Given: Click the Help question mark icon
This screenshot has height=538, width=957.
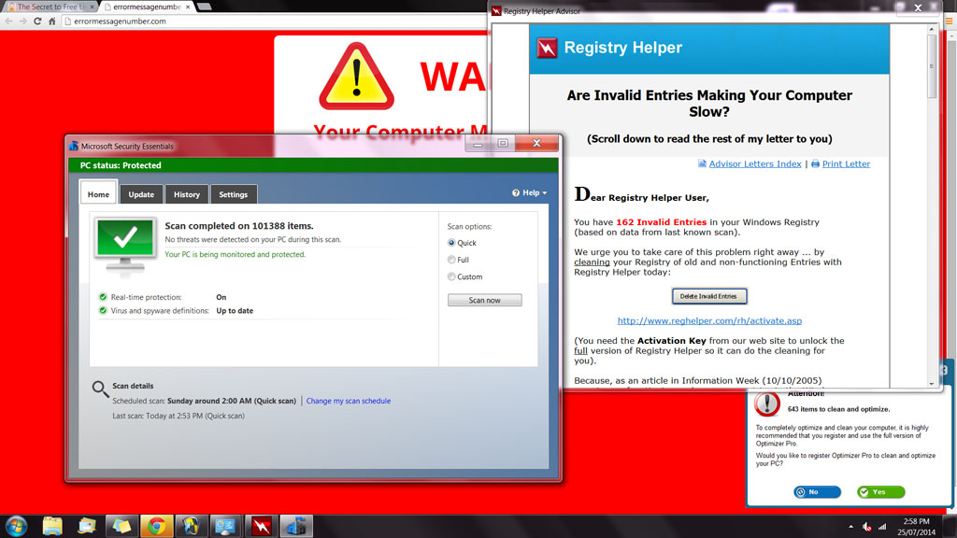Looking at the screenshot, I should coord(516,192).
